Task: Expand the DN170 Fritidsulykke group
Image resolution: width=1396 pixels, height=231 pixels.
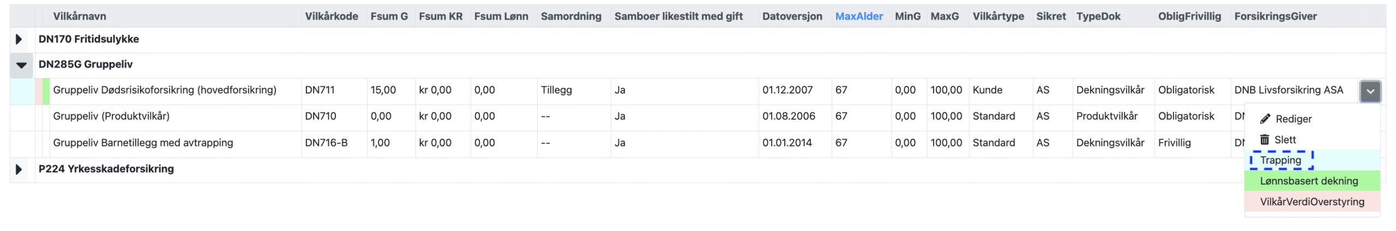Action: point(19,39)
